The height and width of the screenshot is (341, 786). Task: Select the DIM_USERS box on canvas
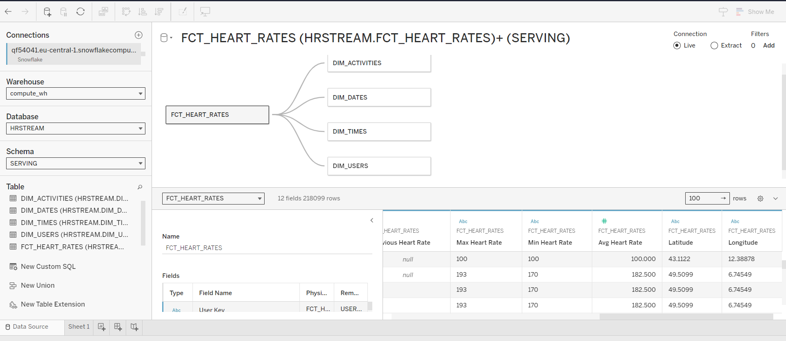click(x=379, y=166)
